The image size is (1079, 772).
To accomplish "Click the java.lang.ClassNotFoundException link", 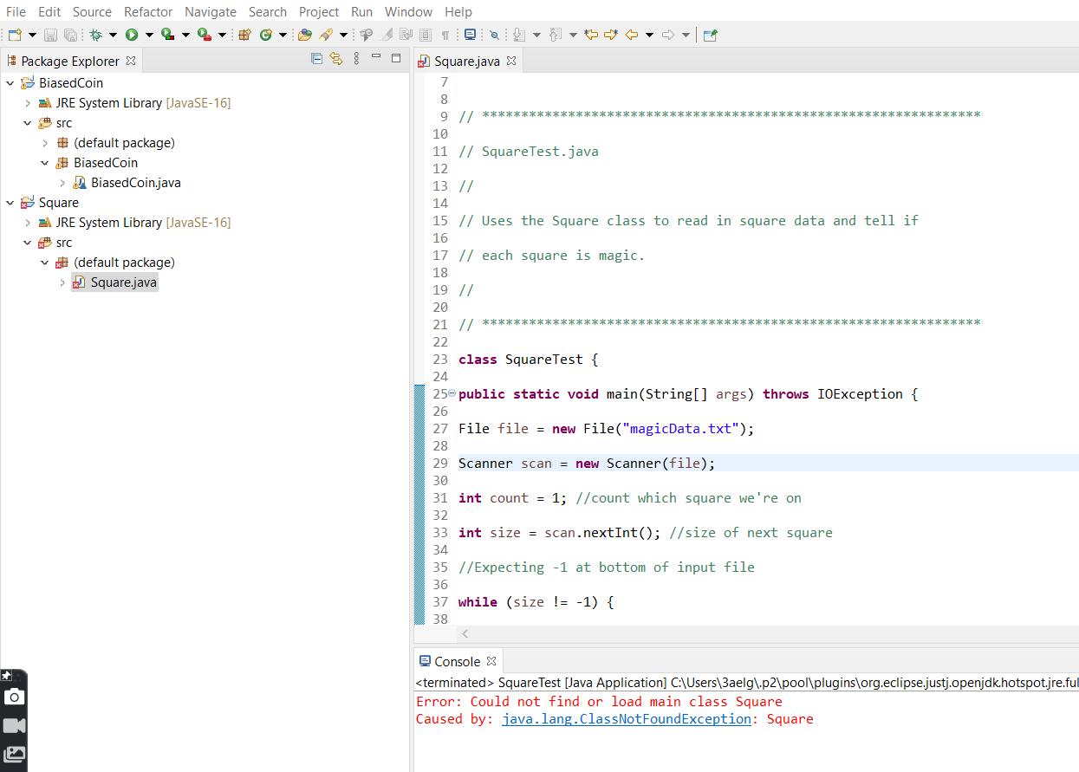I will (x=626, y=719).
